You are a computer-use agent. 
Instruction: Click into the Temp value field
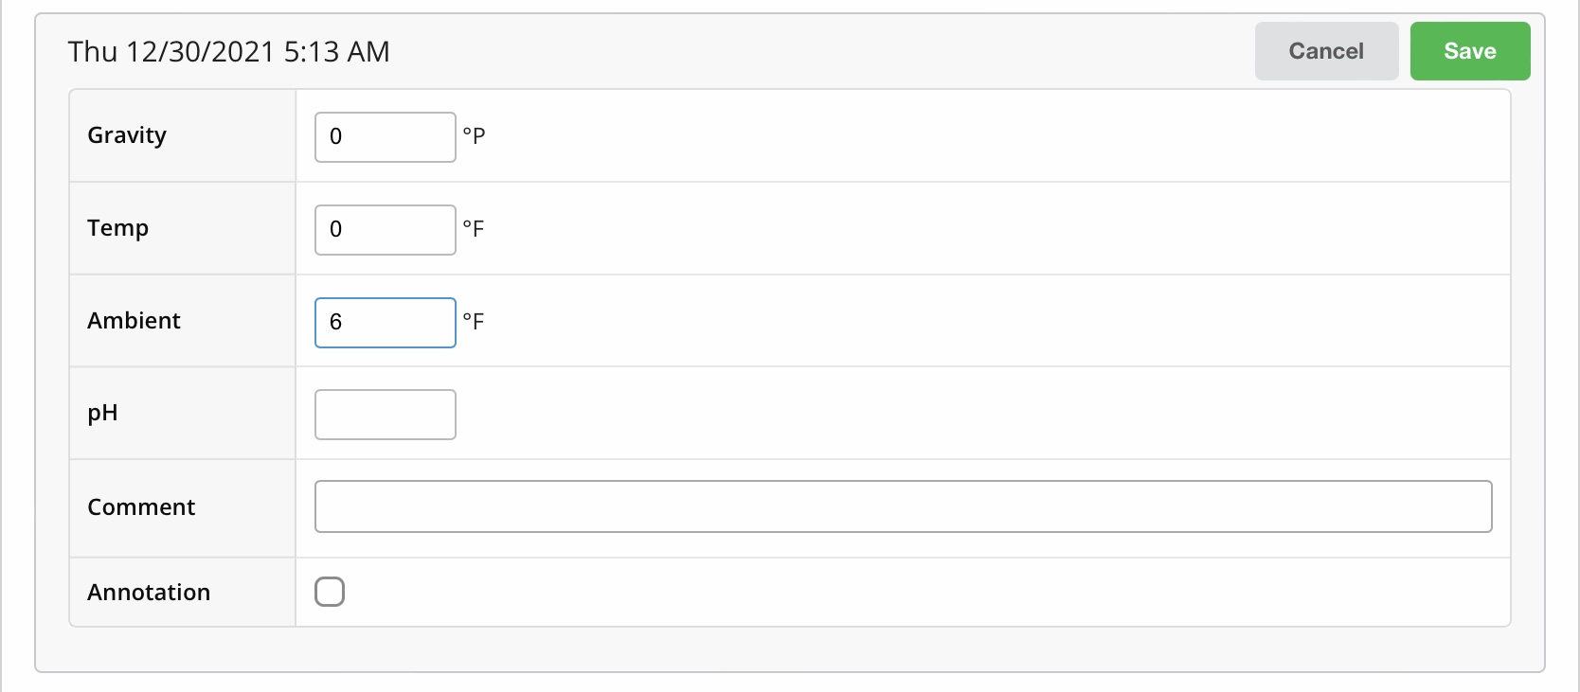tap(385, 229)
